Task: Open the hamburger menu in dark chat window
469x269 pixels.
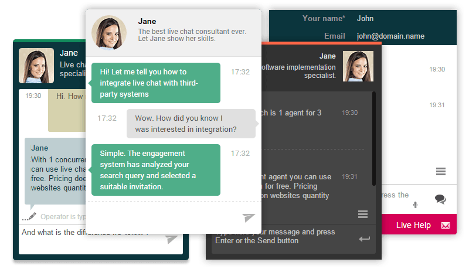Action: [x=363, y=214]
